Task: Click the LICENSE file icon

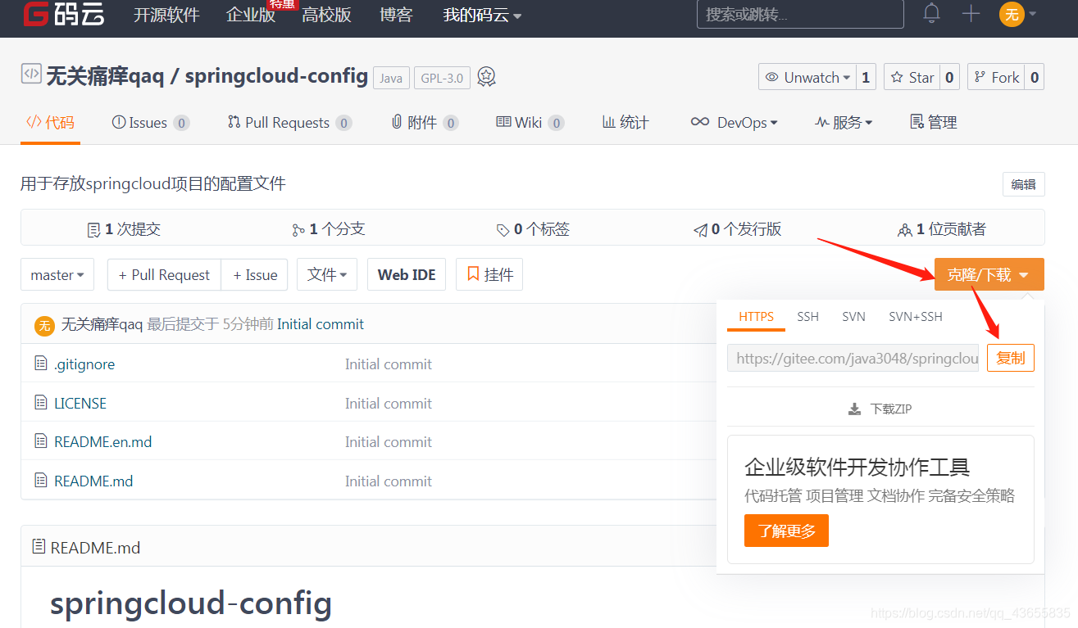Action: coord(41,402)
